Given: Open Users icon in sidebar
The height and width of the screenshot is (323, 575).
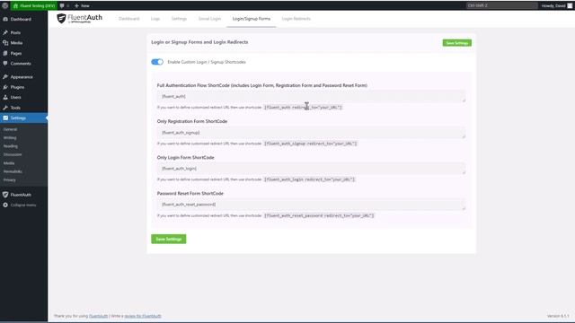Looking at the screenshot, I should (x=5, y=98).
